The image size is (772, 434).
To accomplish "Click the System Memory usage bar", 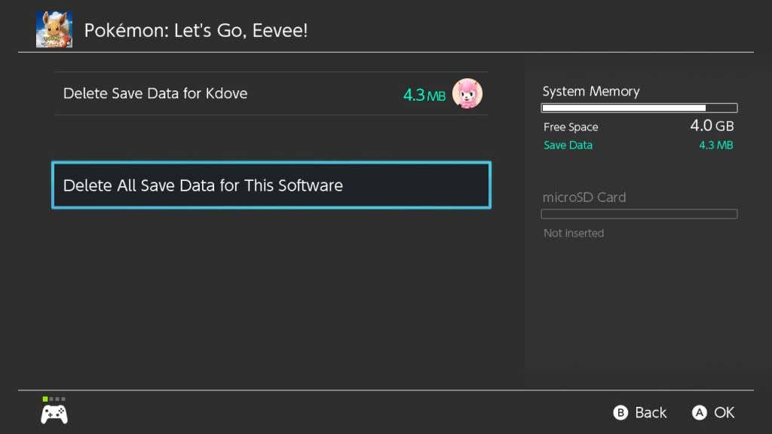I will tap(639, 108).
